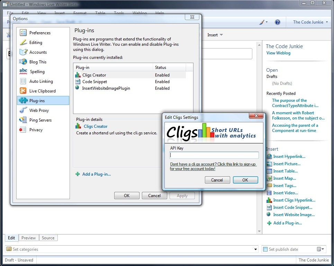Viewport: 334px width, 266px height.
Task: Open The Code Junkie weblog dropdown
Action: pyautogui.click(x=310, y=22)
